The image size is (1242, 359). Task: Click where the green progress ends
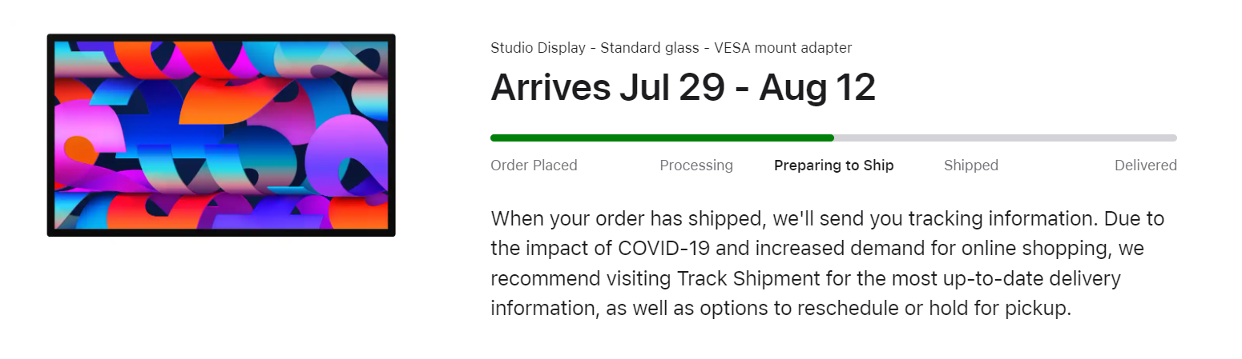[833, 138]
